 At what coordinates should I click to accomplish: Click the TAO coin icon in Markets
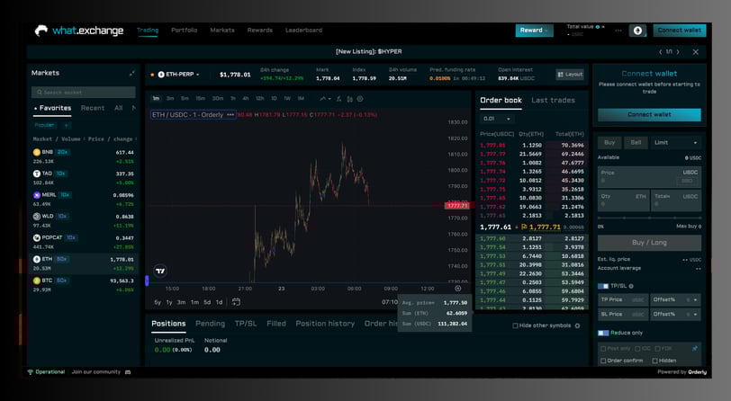[x=36, y=174]
